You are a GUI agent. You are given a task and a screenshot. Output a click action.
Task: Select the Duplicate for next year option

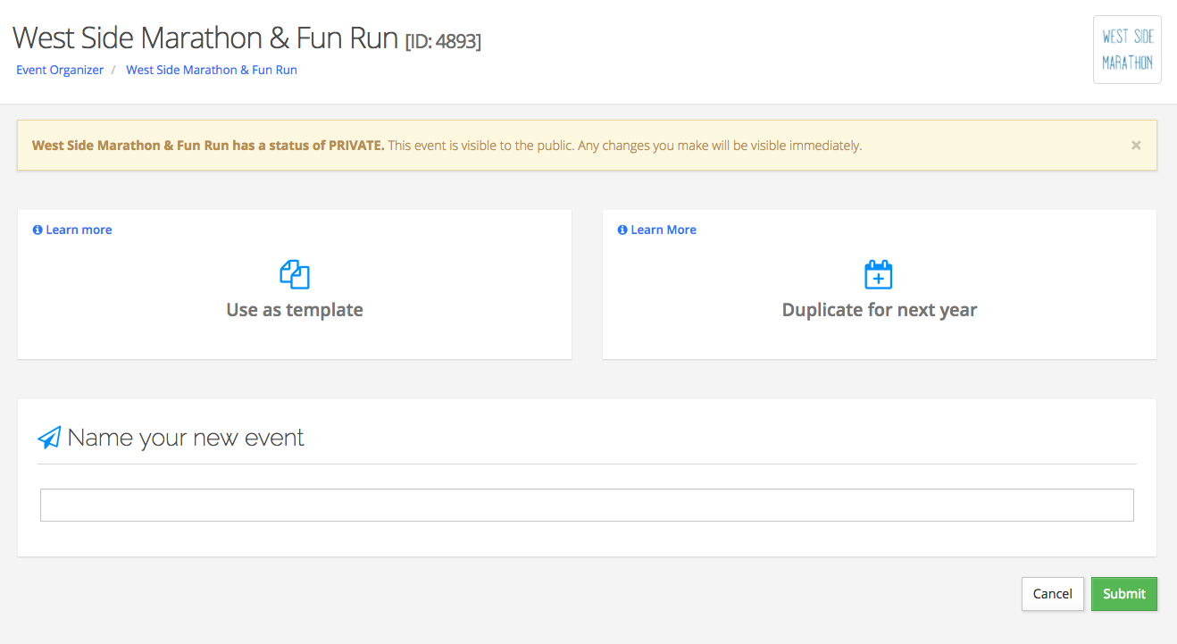[x=880, y=285]
